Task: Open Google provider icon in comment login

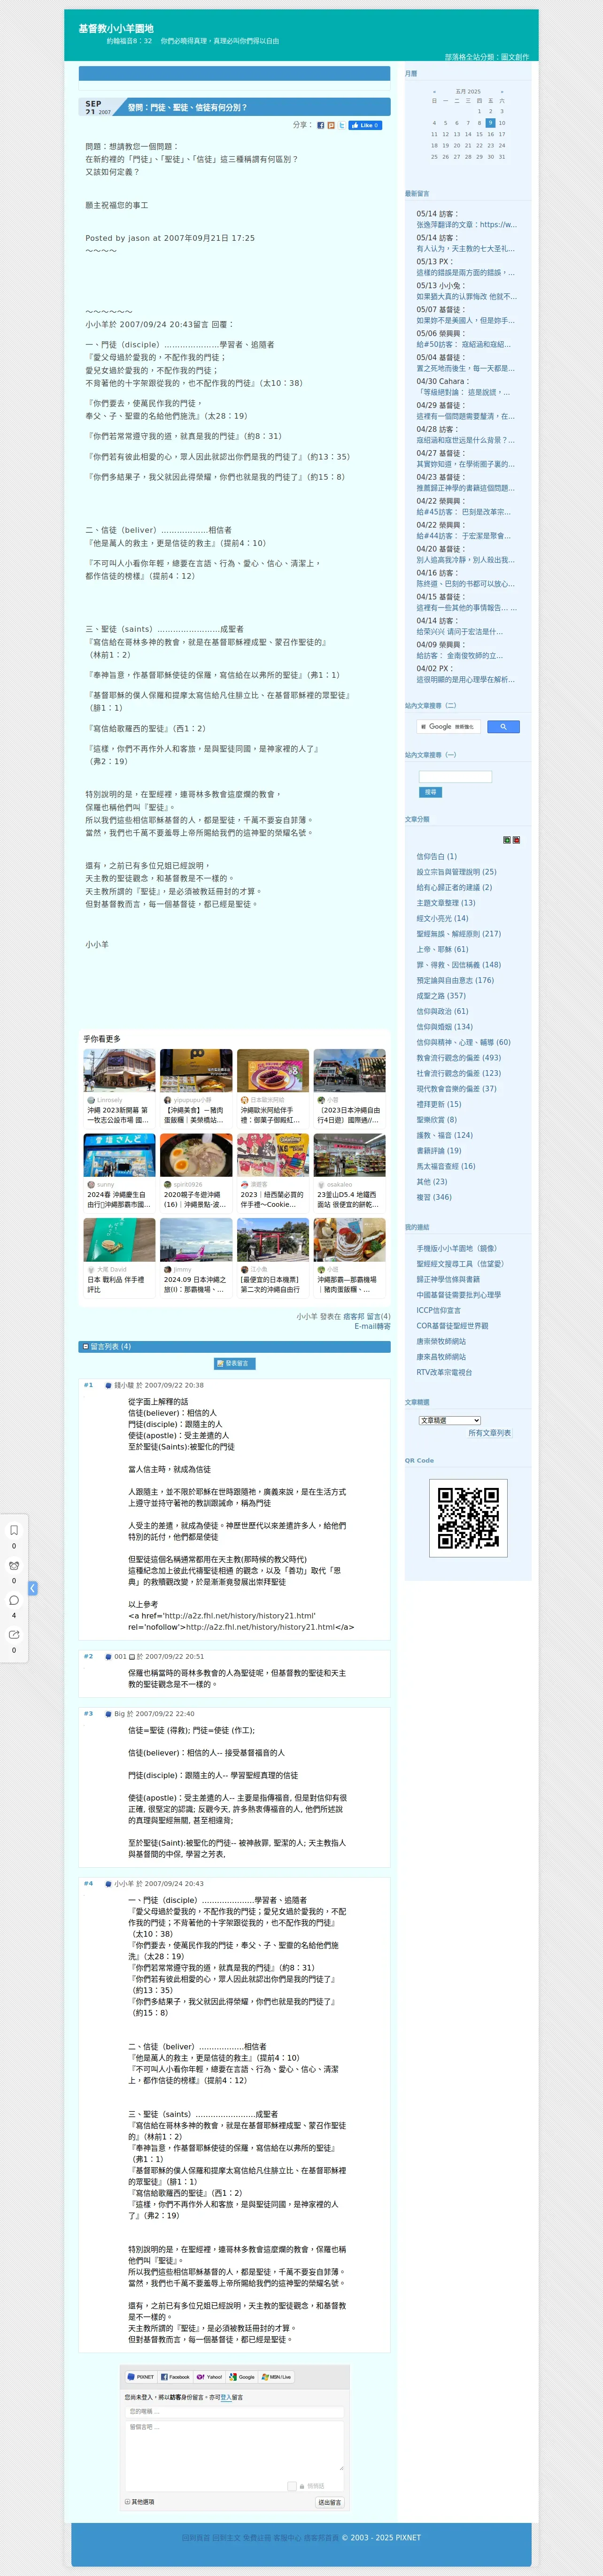Action: (x=234, y=2376)
